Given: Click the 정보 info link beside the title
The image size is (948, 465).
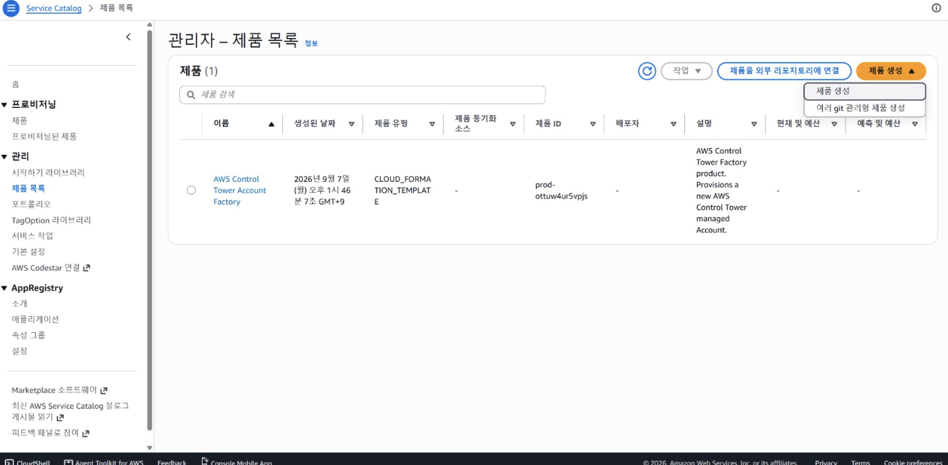Looking at the screenshot, I should tap(311, 44).
